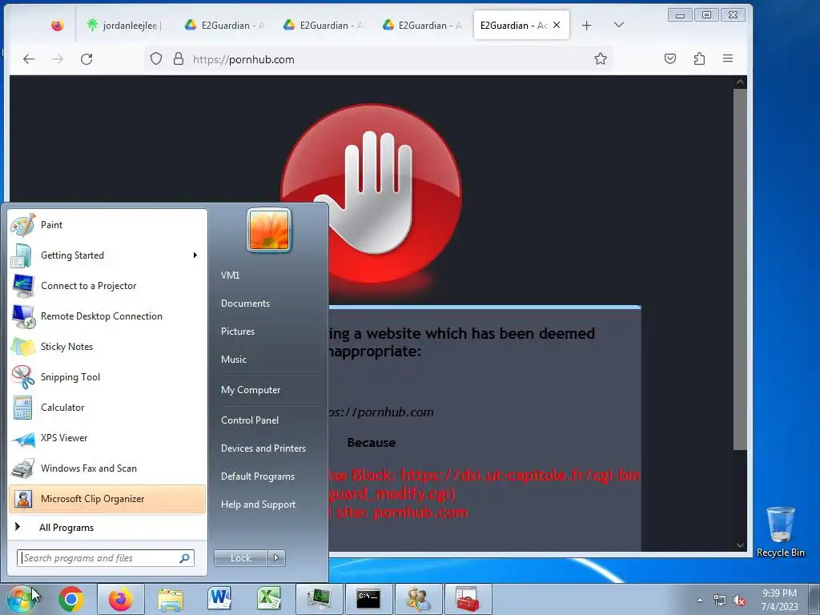The height and width of the screenshot is (615, 820).
Task: Click the scrollbar down arrow
Action: pyautogui.click(x=739, y=545)
